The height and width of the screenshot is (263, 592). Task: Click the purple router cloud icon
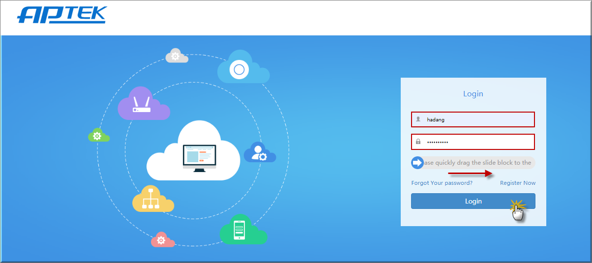coord(144,103)
